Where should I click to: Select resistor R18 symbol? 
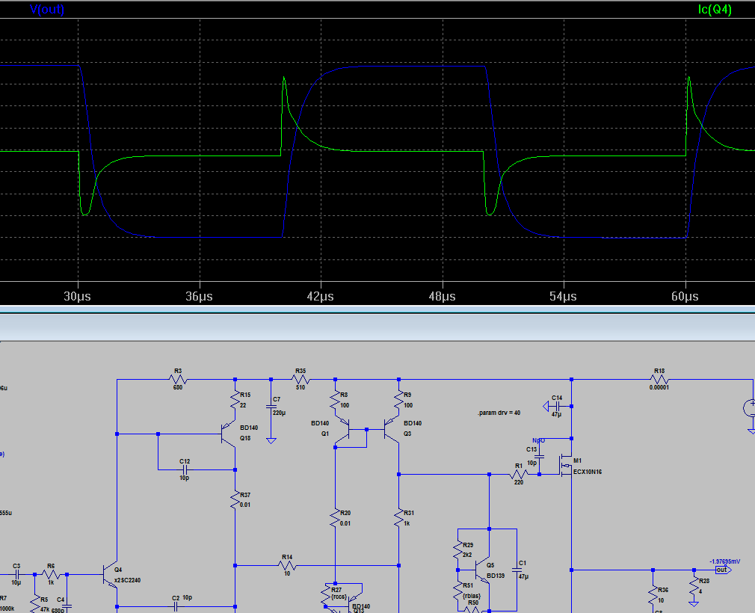tap(659, 380)
